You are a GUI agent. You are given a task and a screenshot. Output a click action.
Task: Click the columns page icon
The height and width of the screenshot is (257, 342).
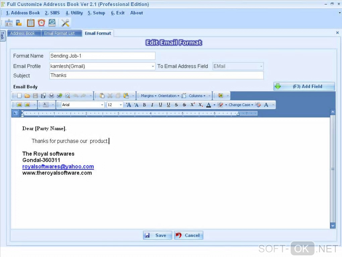click(184, 96)
